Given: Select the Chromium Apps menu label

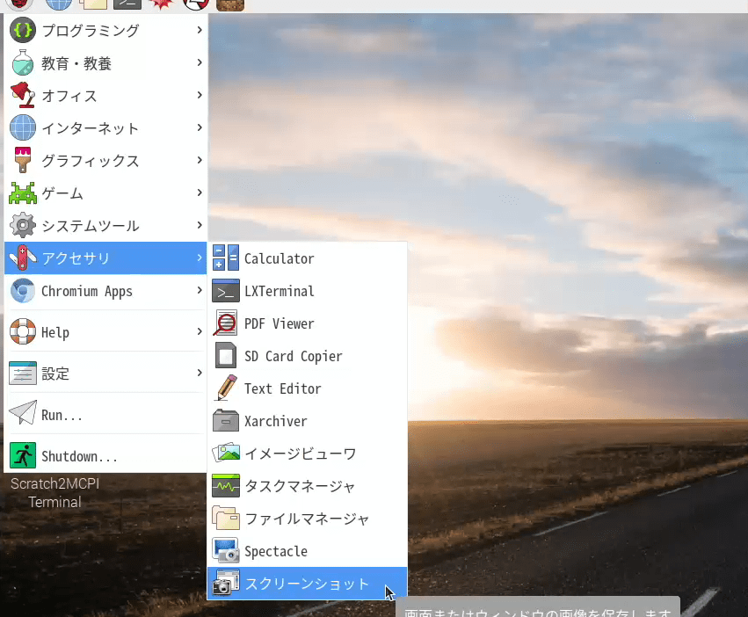Looking at the screenshot, I should pos(87,292).
